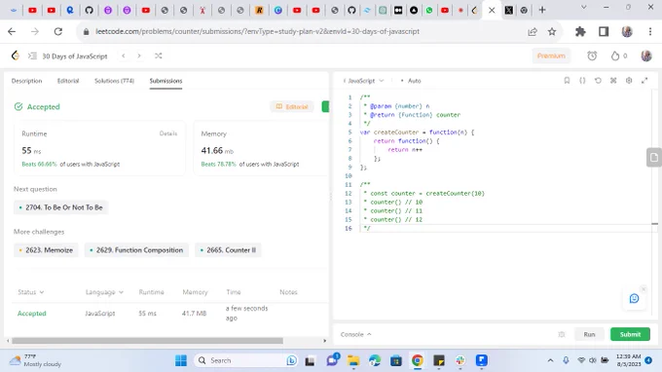Open the feedback chat bubble icon
This screenshot has width=662, height=372.
(x=634, y=299)
